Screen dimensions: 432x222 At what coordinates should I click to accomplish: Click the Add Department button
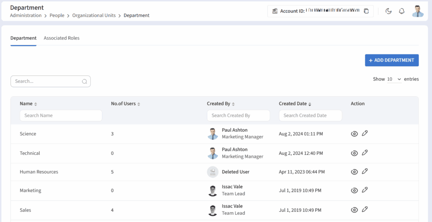coord(391,60)
